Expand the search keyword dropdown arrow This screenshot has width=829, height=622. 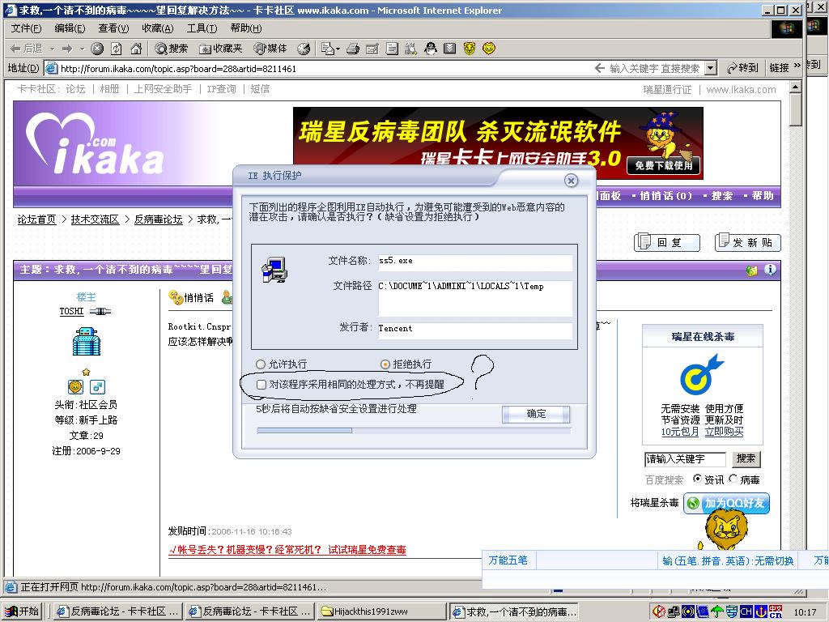(710, 68)
